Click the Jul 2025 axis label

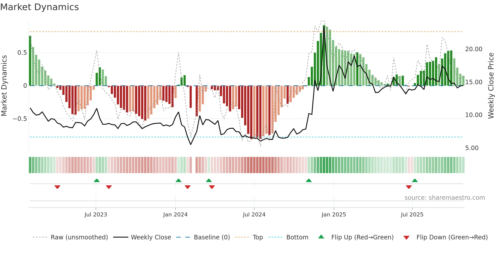click(x=412, y=215)
